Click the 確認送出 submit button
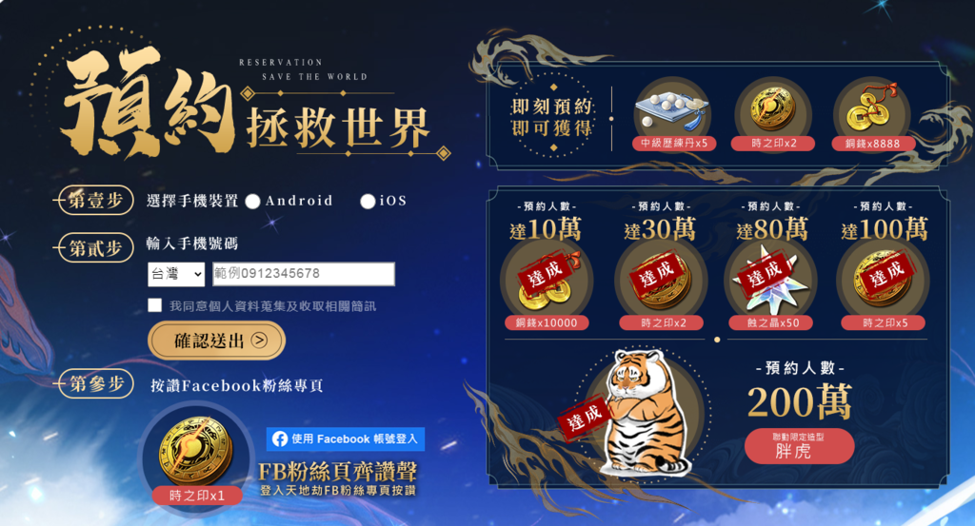This screenshot has width=975, height=526. [216, 341]
